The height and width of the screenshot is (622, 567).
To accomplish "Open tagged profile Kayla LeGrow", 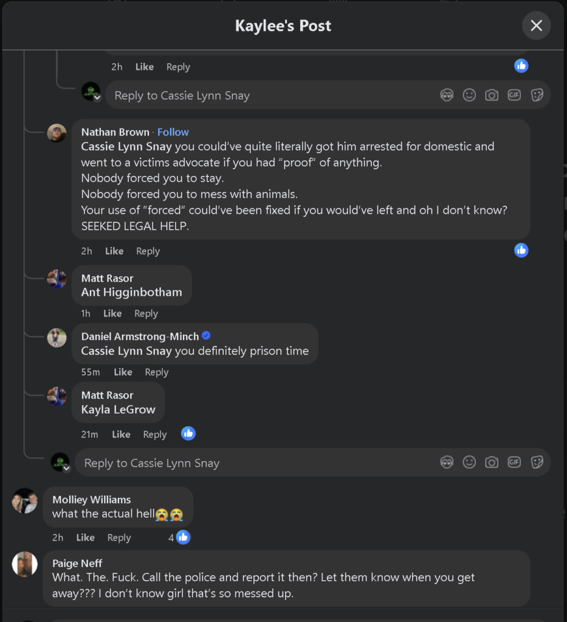I will click(118, 409).
